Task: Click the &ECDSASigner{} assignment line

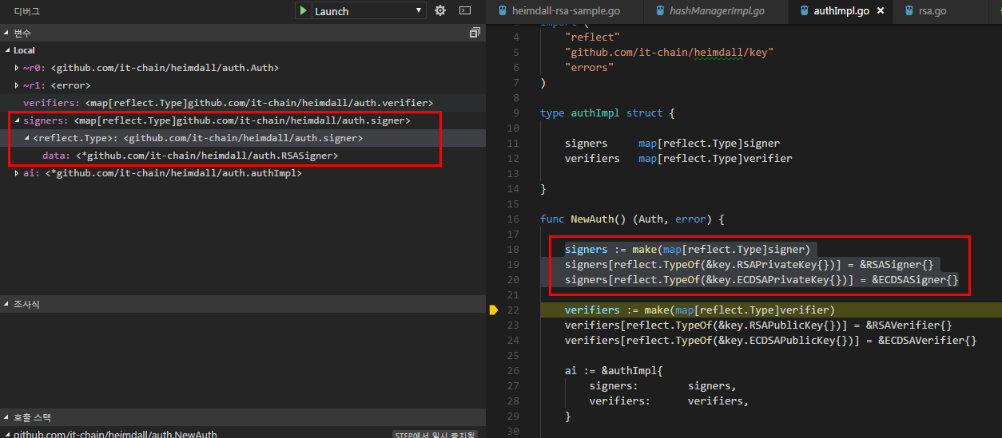Action: pos(761,280)
